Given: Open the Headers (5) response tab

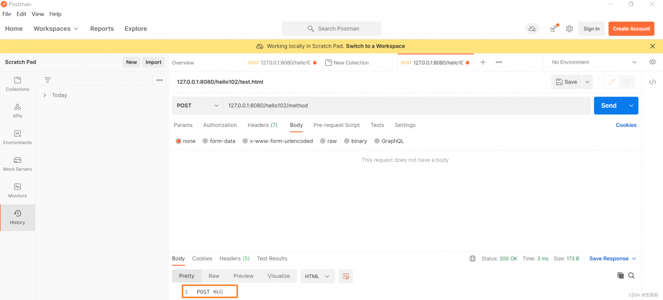Looking at the screenshot, I should [x=235, y=259].
